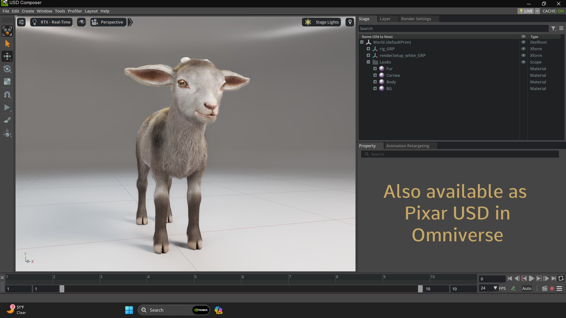The height and width of the screenshot is (318, 566).
Task: Expand the Fur material
Action: point(375,69)
